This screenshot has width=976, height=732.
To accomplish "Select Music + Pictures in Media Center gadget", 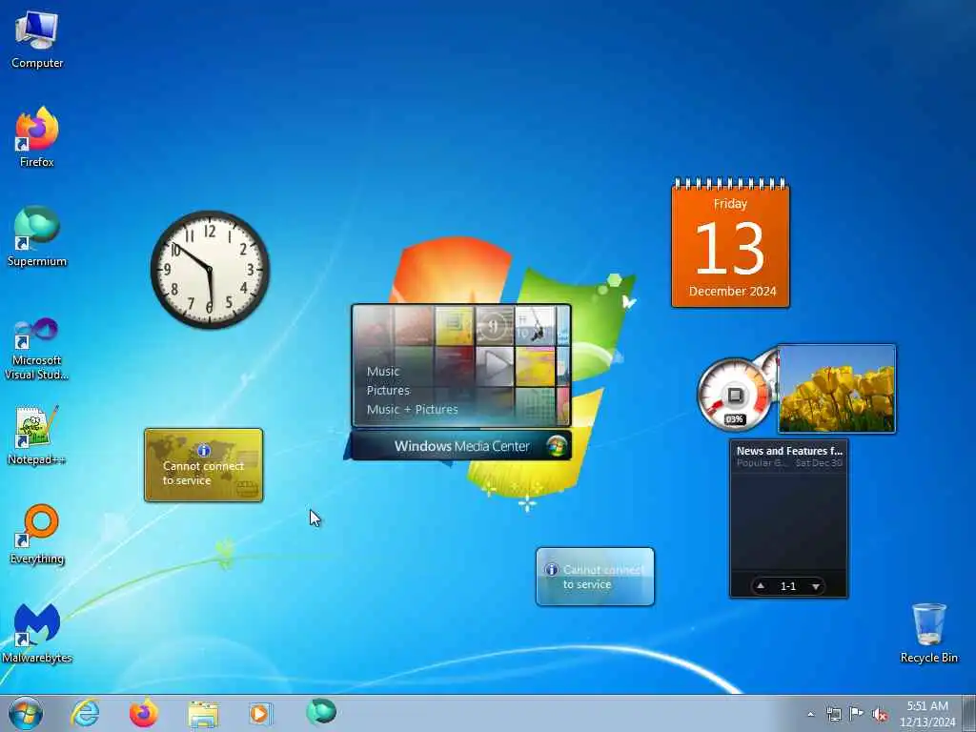I will [412, 410].
